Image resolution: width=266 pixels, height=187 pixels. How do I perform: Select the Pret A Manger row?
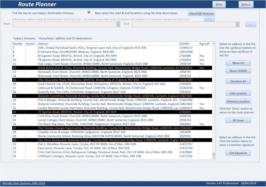(x=112, y=100)
